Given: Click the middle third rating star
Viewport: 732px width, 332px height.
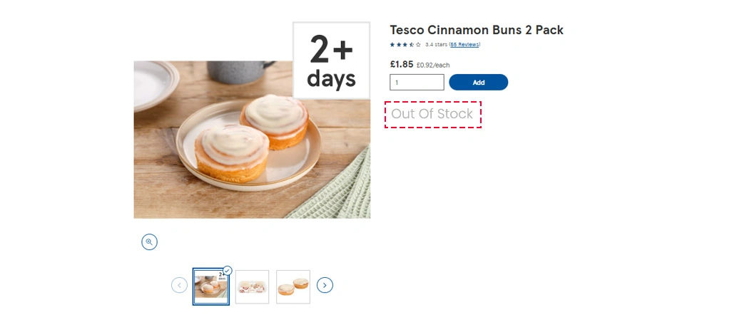Looking at the screenshot, I should [405, 45].
